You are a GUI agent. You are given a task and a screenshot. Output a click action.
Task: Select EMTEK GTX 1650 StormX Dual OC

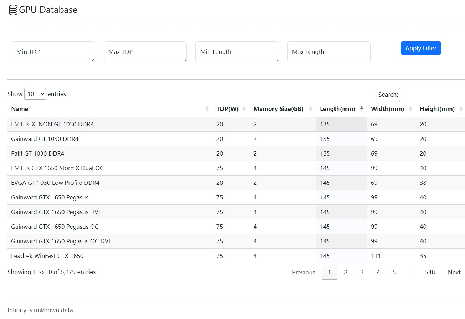pos(57,168)
